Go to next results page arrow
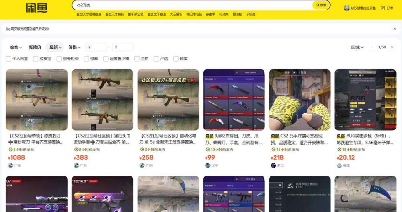This screenshot has width=402, height=212. (392, 47)
